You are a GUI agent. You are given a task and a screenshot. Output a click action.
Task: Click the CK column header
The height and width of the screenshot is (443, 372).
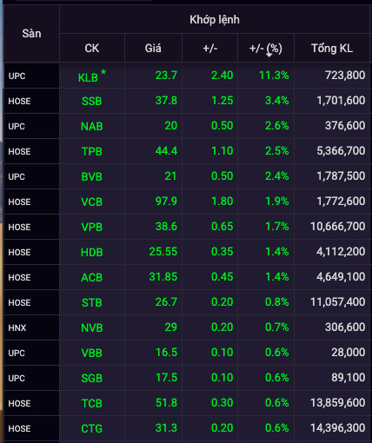pyautogui.click(x=92, y=48)
